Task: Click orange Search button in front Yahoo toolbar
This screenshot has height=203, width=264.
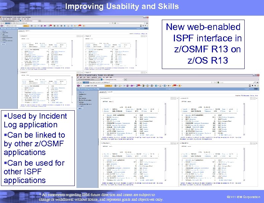Action: (108, 86)
